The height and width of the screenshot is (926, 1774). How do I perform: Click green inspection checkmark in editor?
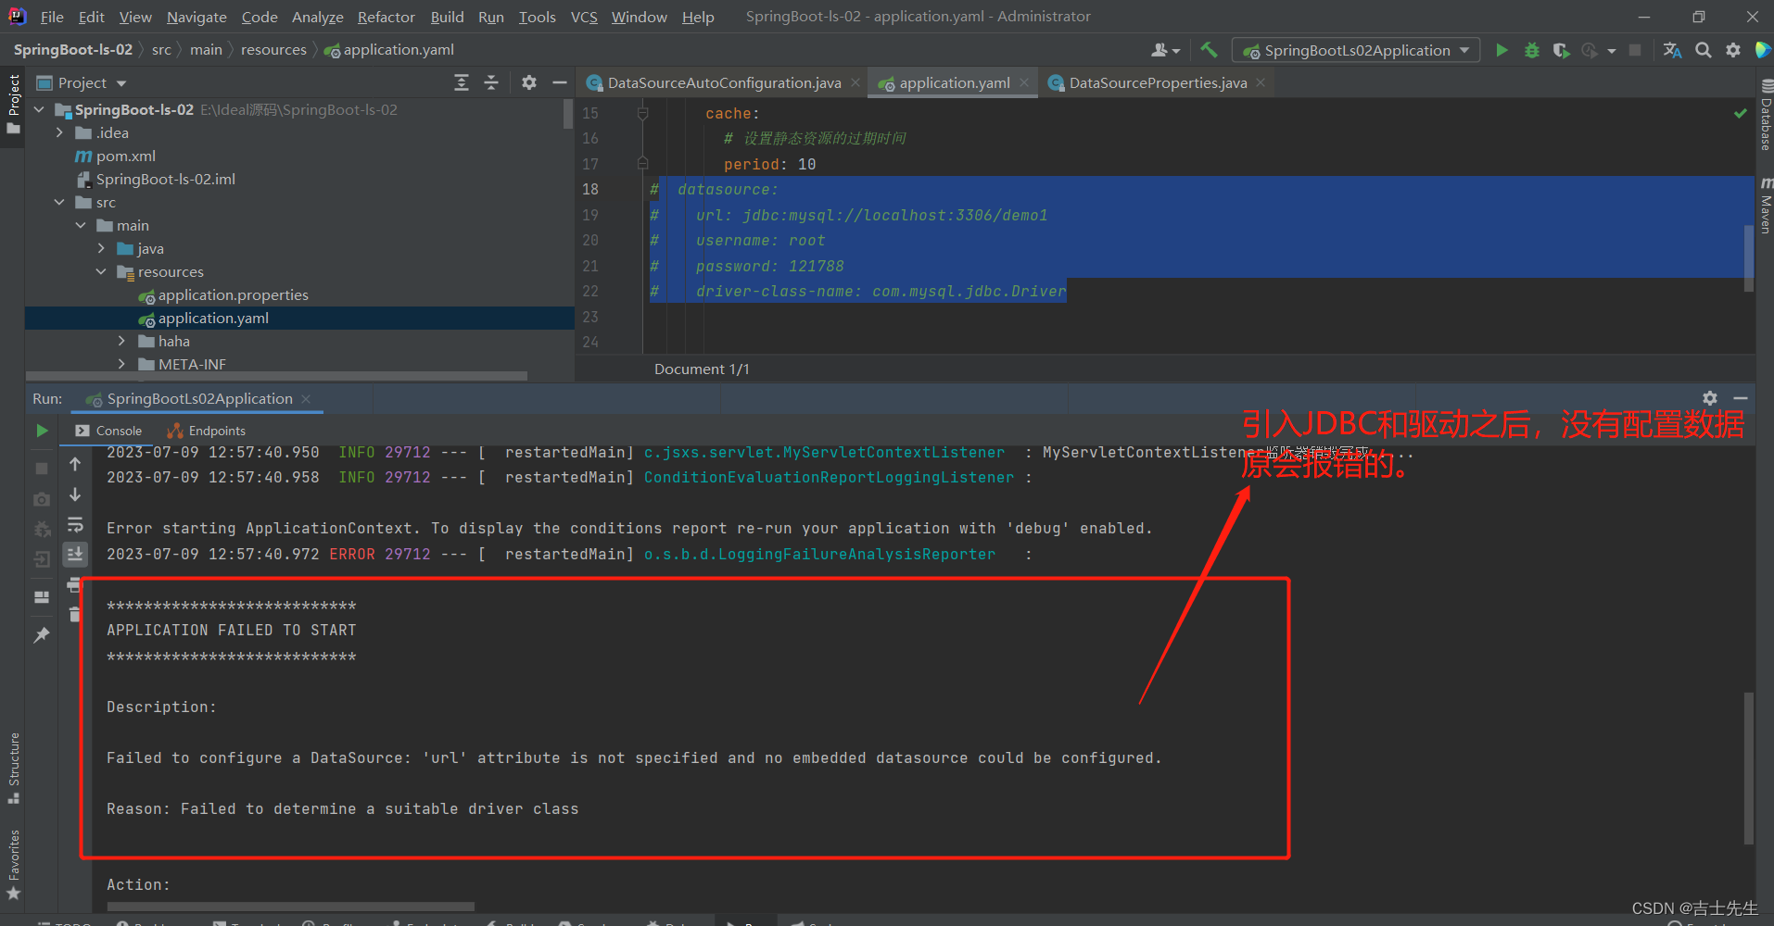pos(1740,113)
